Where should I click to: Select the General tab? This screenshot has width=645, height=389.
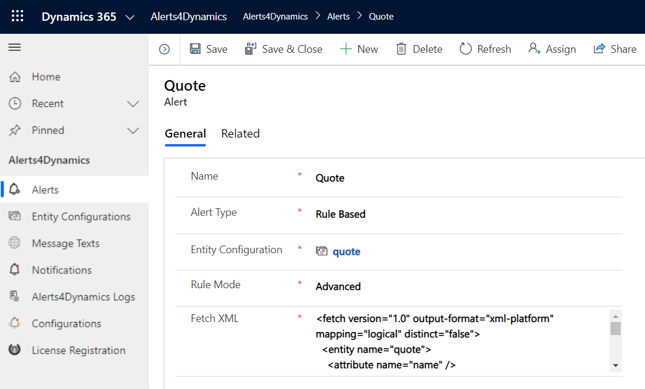click(x=185, y=133)
